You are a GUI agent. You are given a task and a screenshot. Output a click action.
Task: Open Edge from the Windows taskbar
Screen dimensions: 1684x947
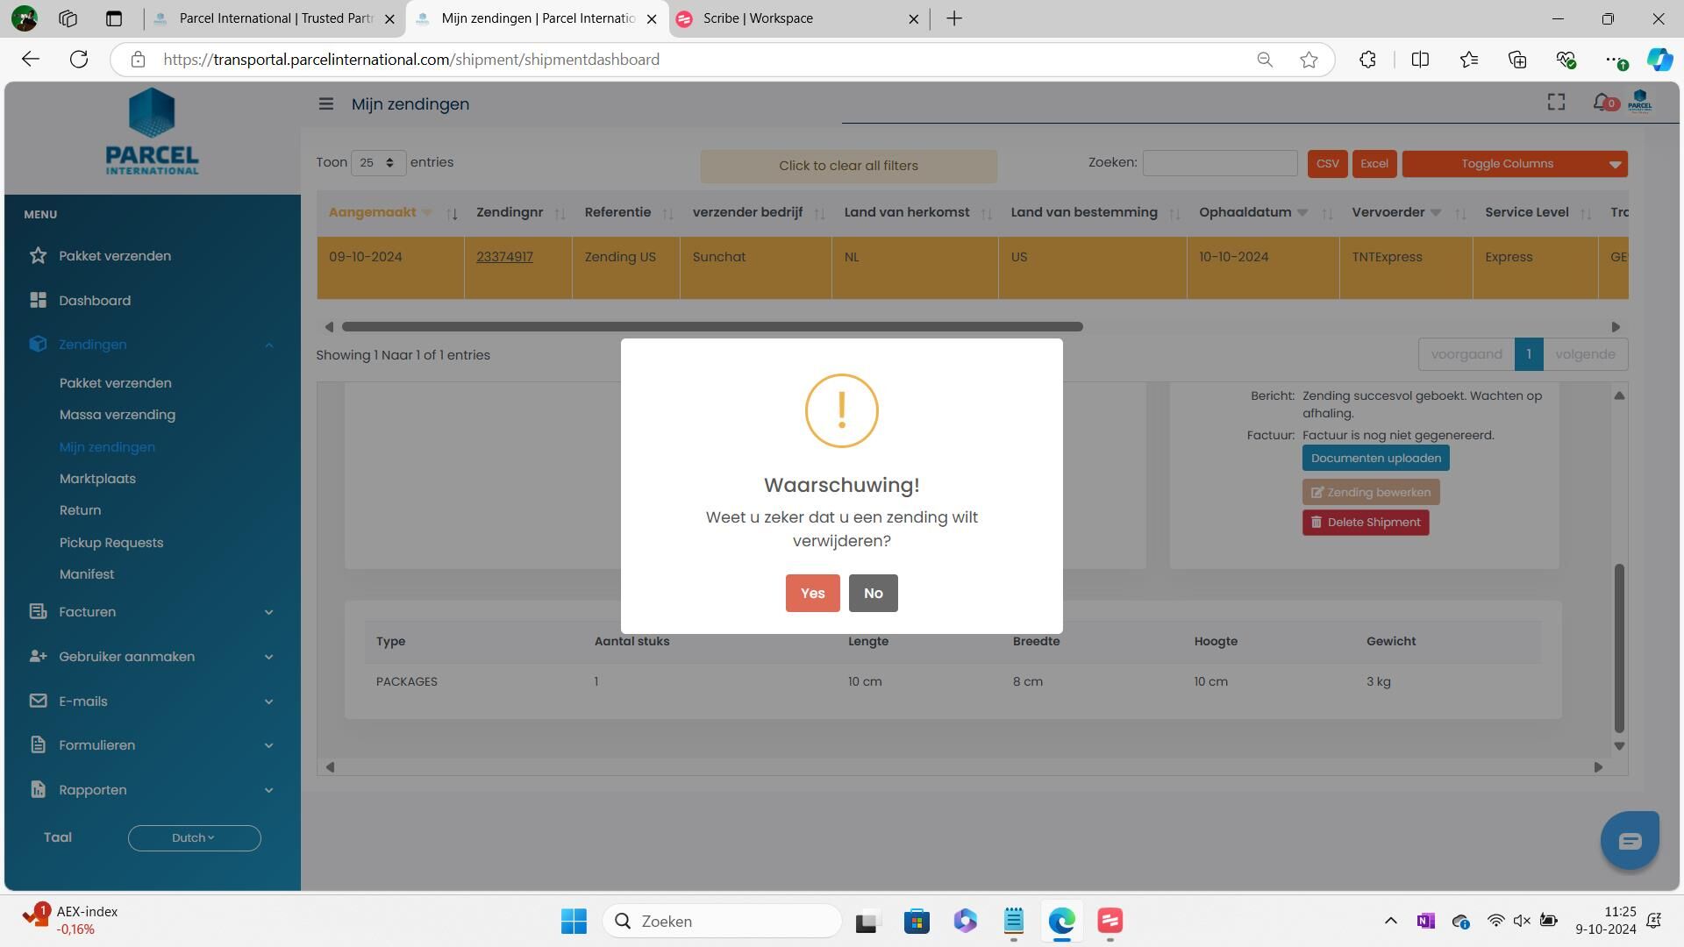pyautogui.click(x=1061, y=922)
